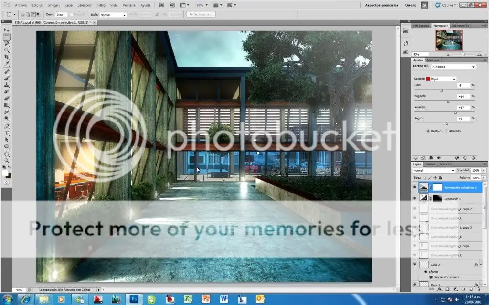Image resolution: width=489 pixels, height=305 pixels.
Task: Click lock all padlock icon in Capas
Action: (x=440, y=178)
